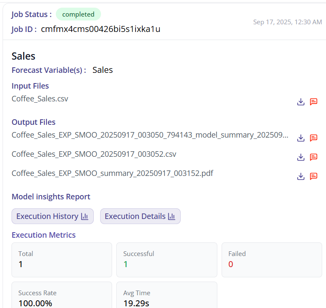This screenshot has width=326, height=308.
Task: Click the Coffee_Sales_EXP_SMOO_20250917_003052.csv file name
Action: click(x=94, y=154)
